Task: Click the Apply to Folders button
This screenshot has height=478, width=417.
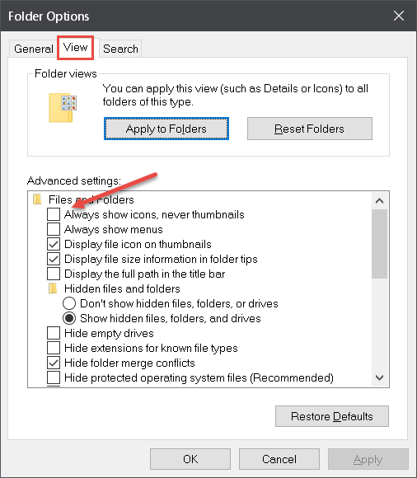Action: tap(166, 129)
